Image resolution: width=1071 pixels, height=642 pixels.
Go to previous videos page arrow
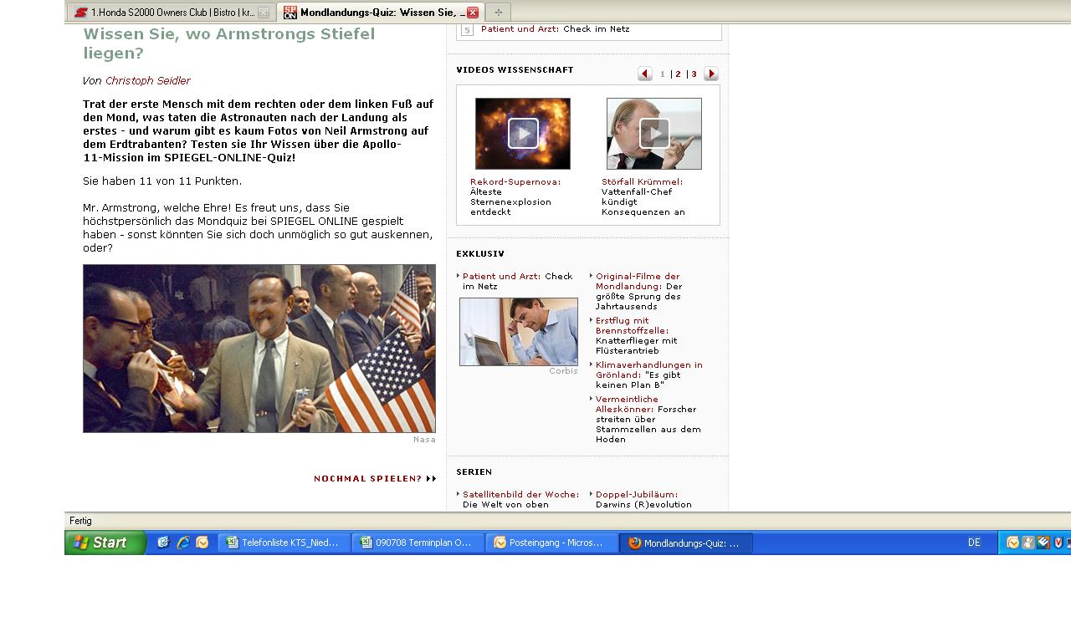point(644,74)
